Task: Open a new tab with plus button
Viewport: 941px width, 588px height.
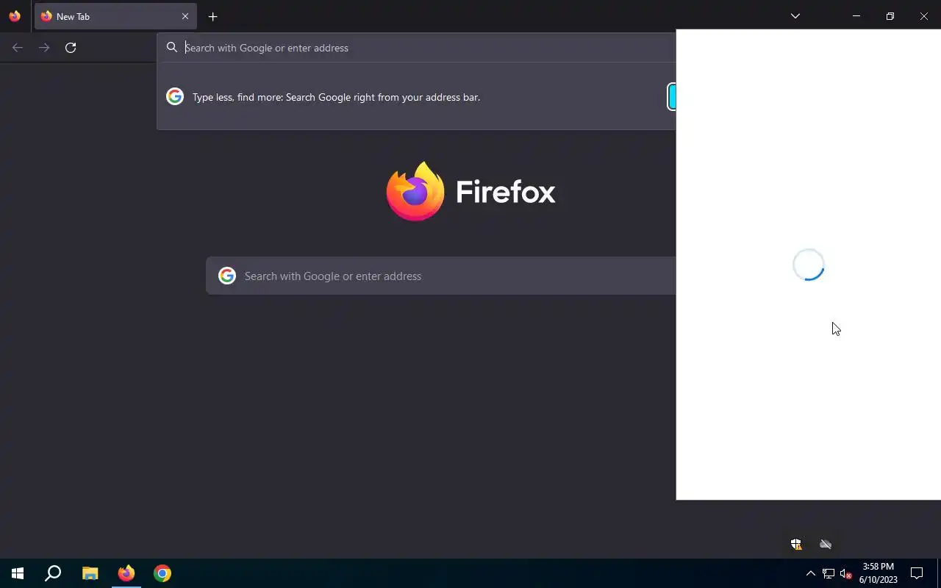Action: point(212,16)
